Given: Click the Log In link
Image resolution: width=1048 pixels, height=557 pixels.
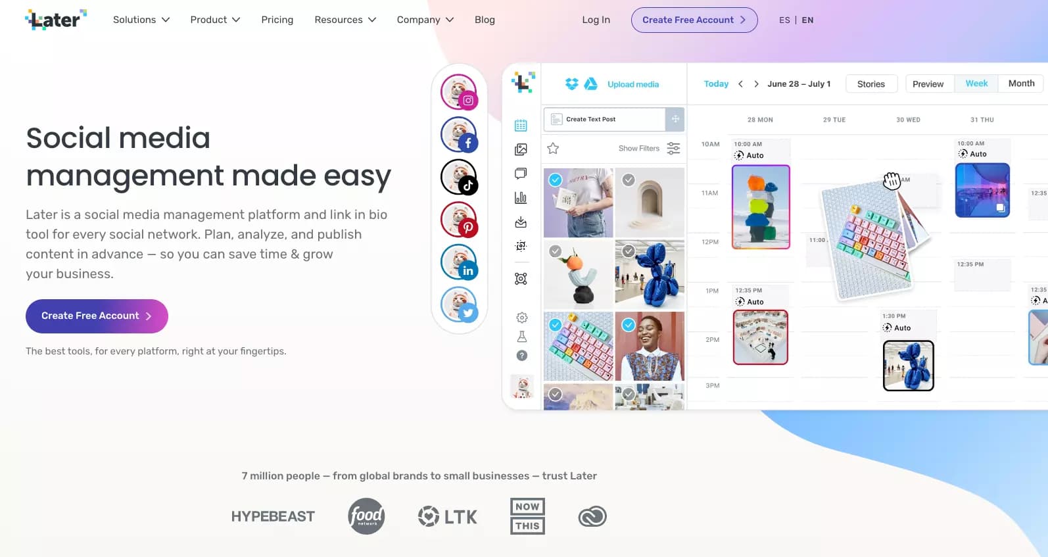Looking at the screenshot, I should 596,20.
